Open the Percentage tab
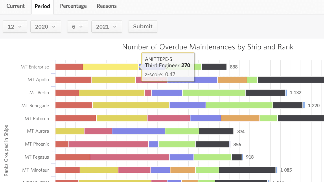Viewport: 324px width, 182px height. pos(73,6)
